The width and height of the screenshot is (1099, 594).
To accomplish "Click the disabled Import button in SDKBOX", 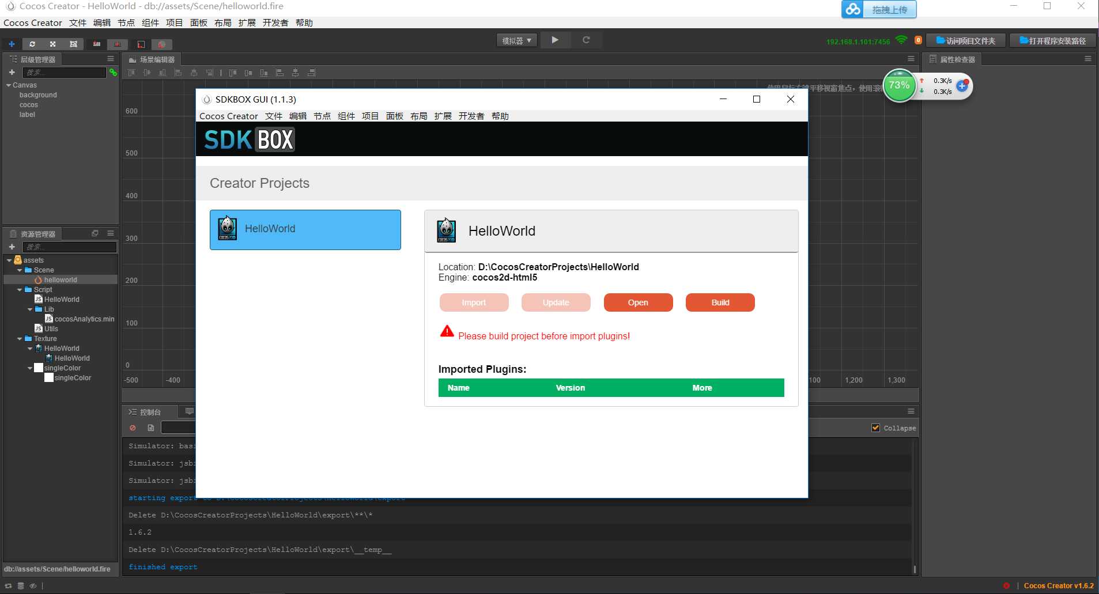I will coord(474,302).
